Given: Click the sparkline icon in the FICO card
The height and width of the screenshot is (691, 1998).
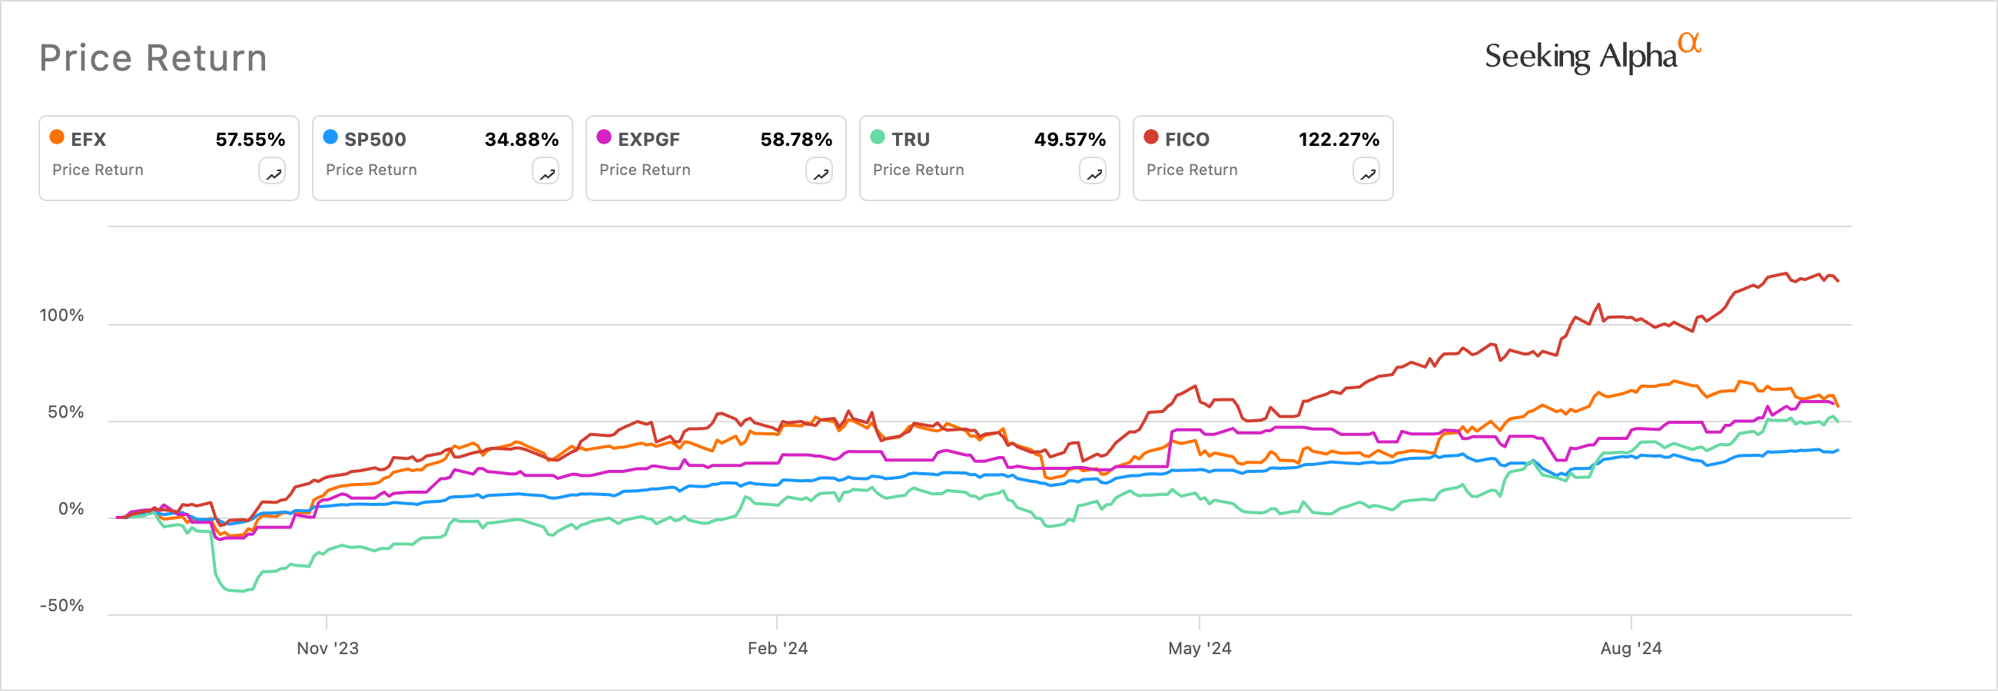Looking at the screenshot, I should (x=1366, y=172).
